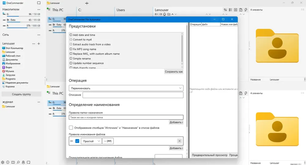
Task: Open Документы in favorites
Action: [10, 59]
